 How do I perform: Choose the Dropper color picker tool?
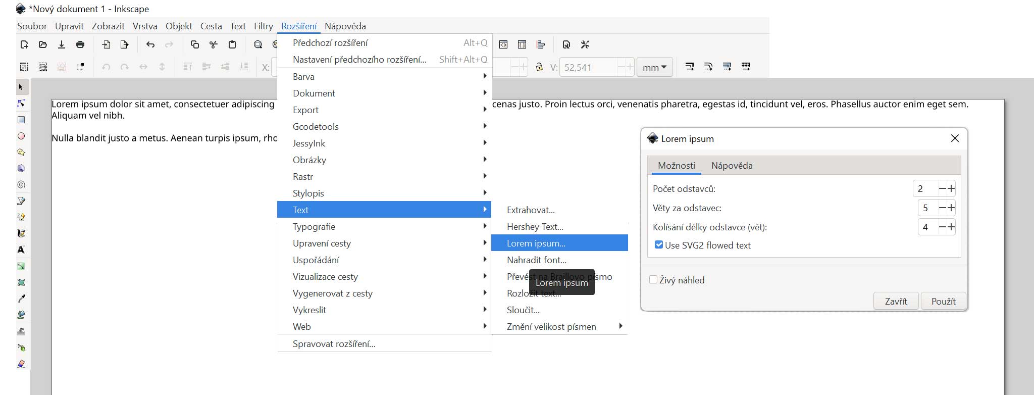(21, 299)
